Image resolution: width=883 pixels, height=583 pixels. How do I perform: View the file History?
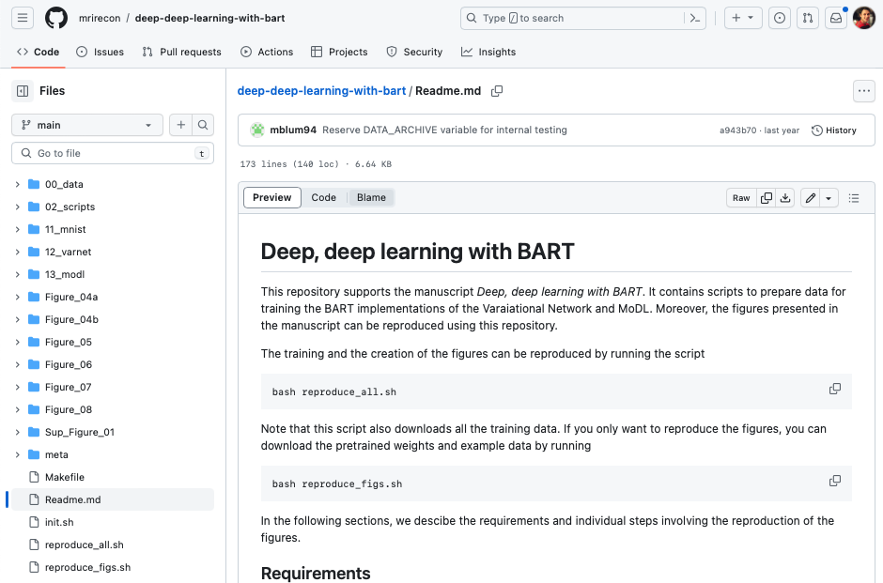click(834, 130)
